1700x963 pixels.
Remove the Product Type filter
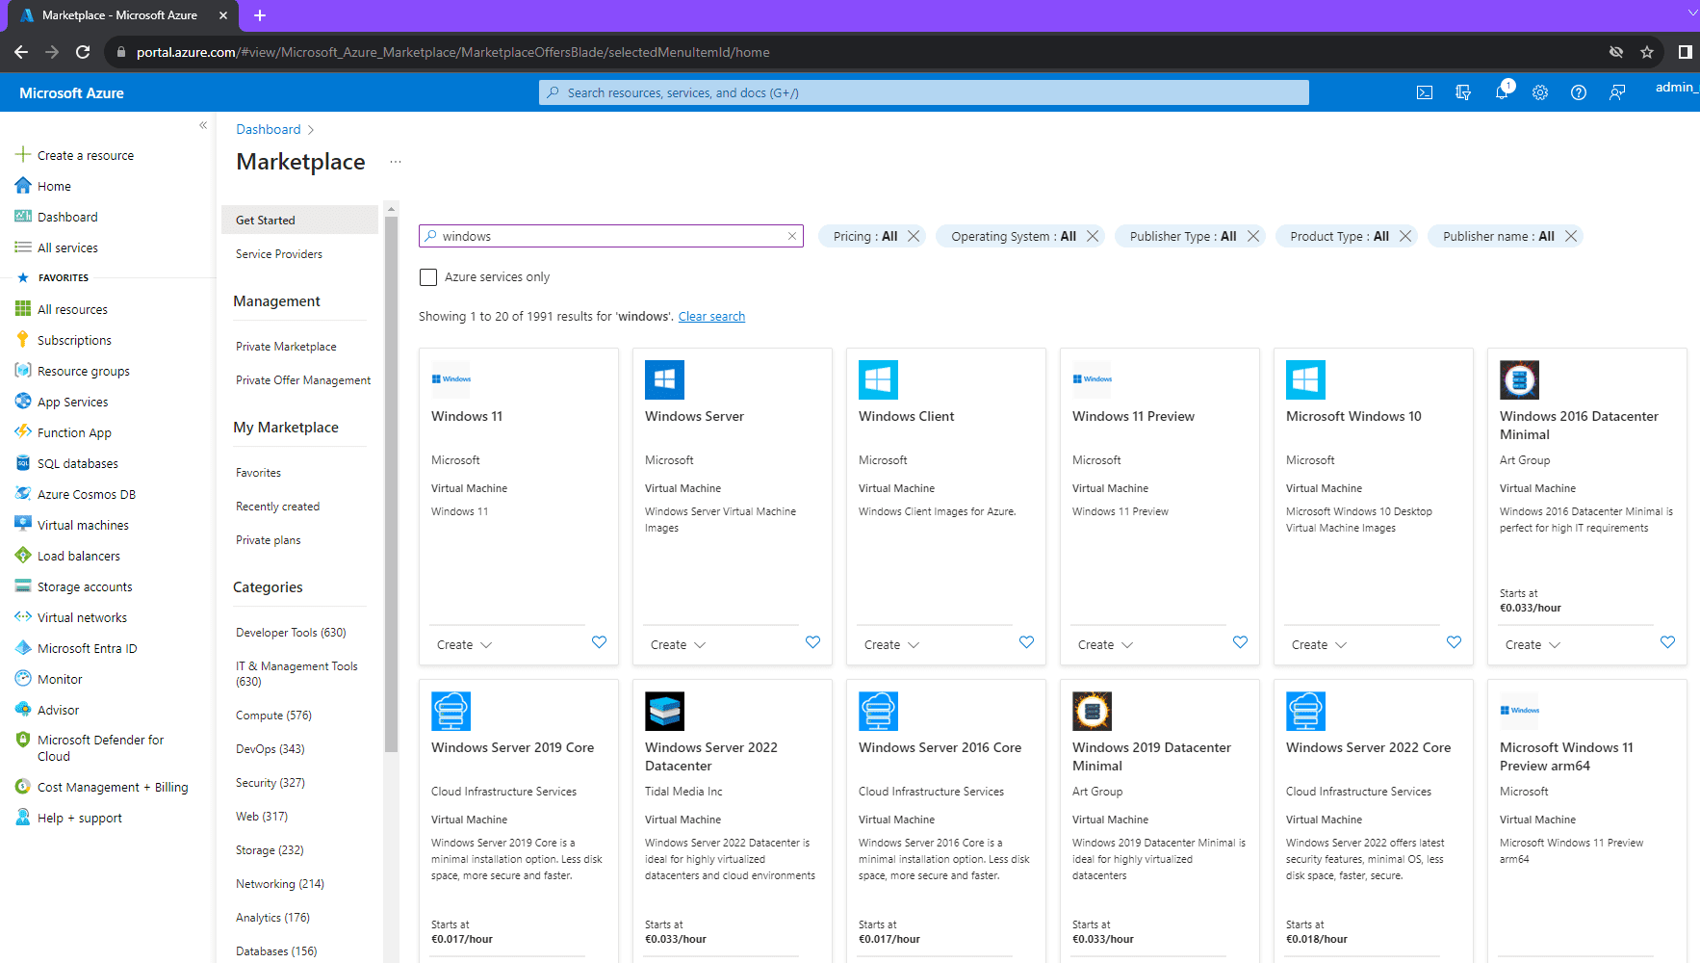[1405, 236]
